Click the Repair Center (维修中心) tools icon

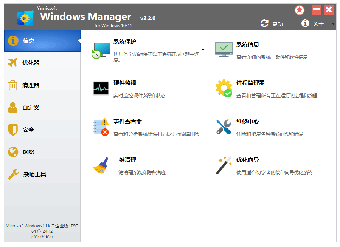(x=224, y=127)
